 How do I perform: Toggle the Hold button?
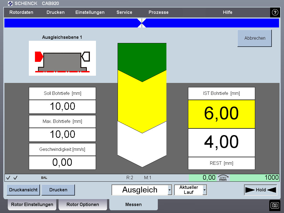[260, 190]
